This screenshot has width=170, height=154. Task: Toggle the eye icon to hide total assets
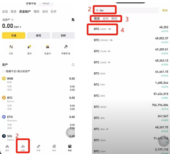tap(12, 20)
